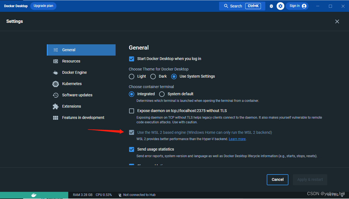349x199 pixels.
Task: Click the Hub notification bell icon in status bar
Action: (120, 195)
